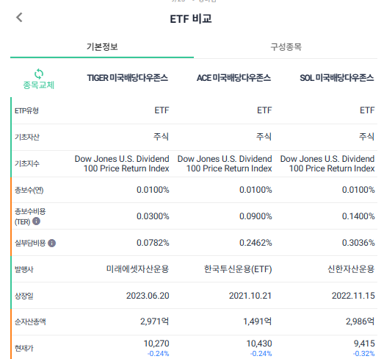
Task: Open SOL 미국배당다우존스 column header
Action: [x=337, y=78]
